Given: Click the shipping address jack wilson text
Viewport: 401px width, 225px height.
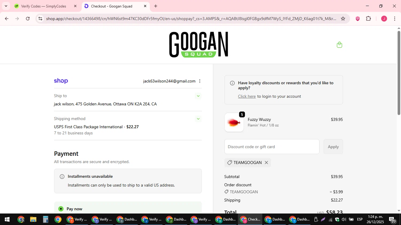Looking at the screenshot, I should tap(105, 104).
